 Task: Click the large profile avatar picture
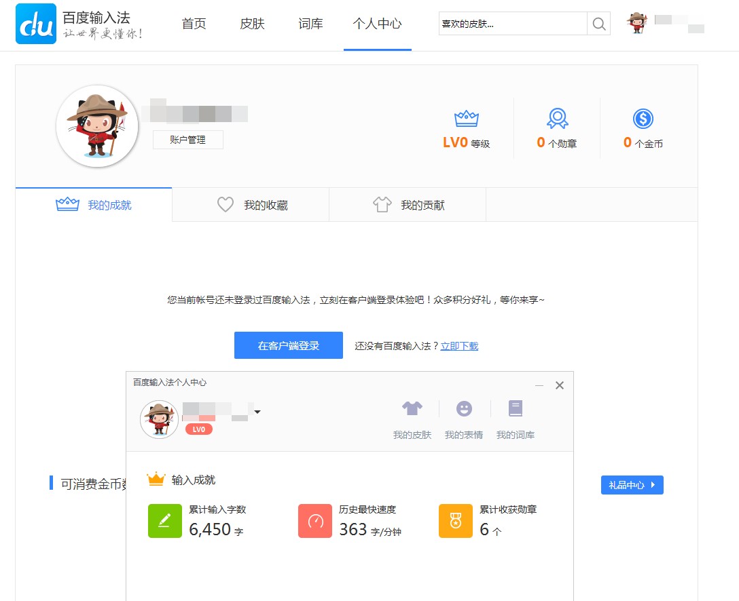97,126
